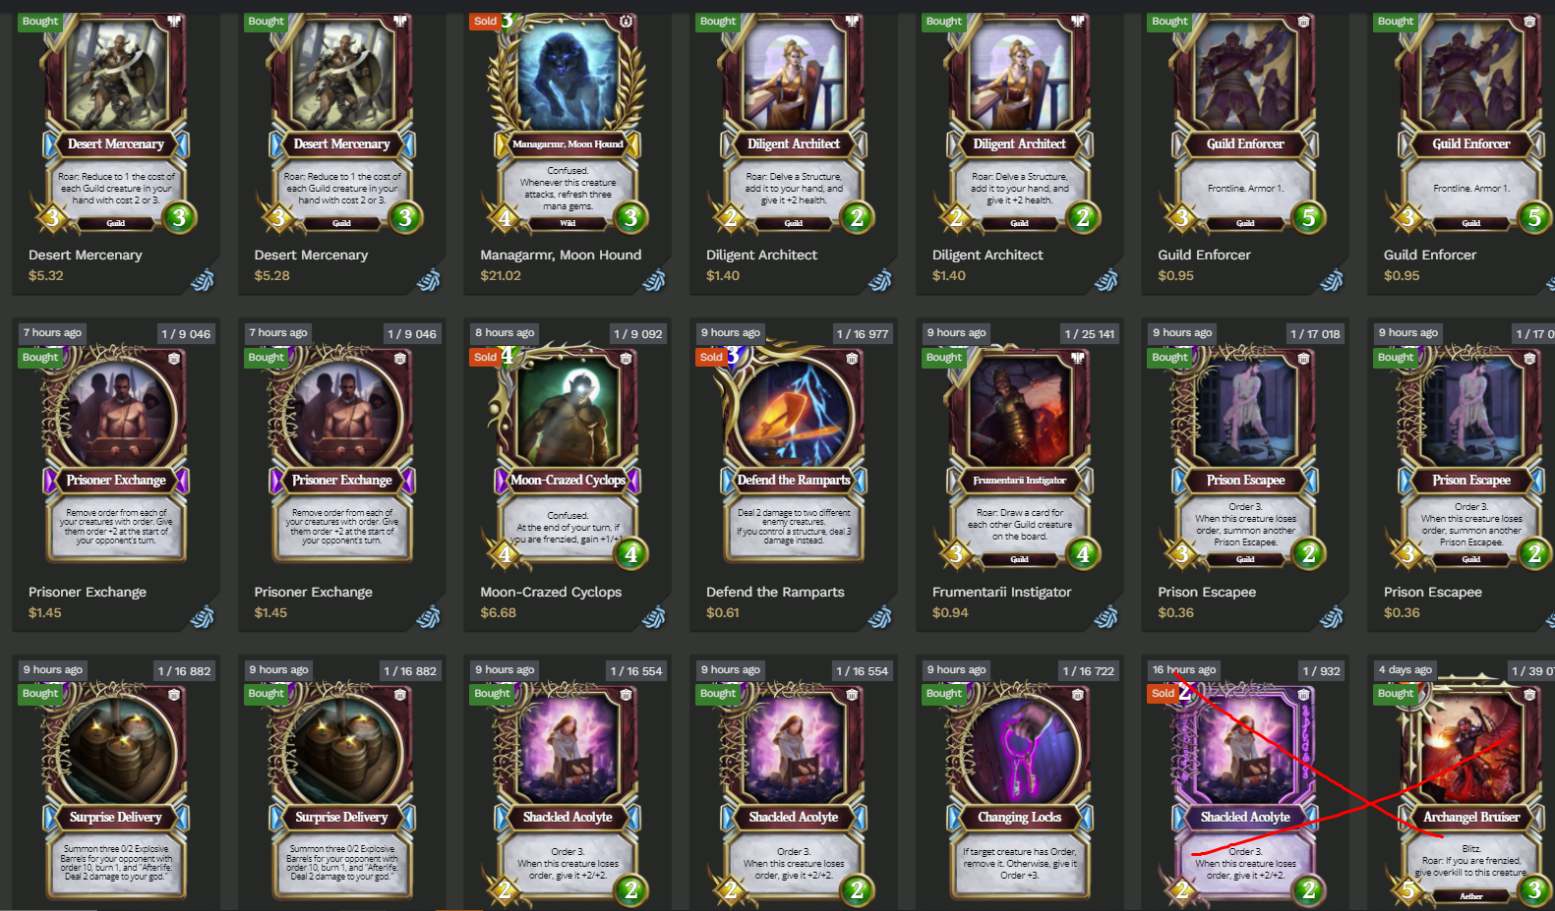
Task: Click the Sold badge on Managarmr, Moon Hound
Action: (x=486, y=22)
